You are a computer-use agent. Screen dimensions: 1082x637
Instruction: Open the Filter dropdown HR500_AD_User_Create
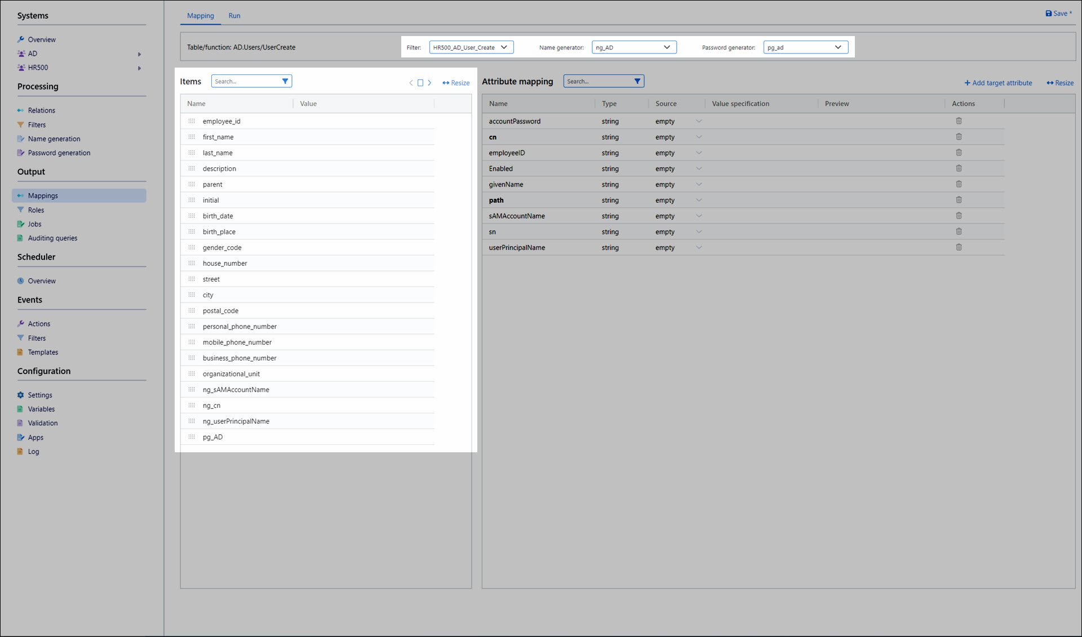coord(471,47)
